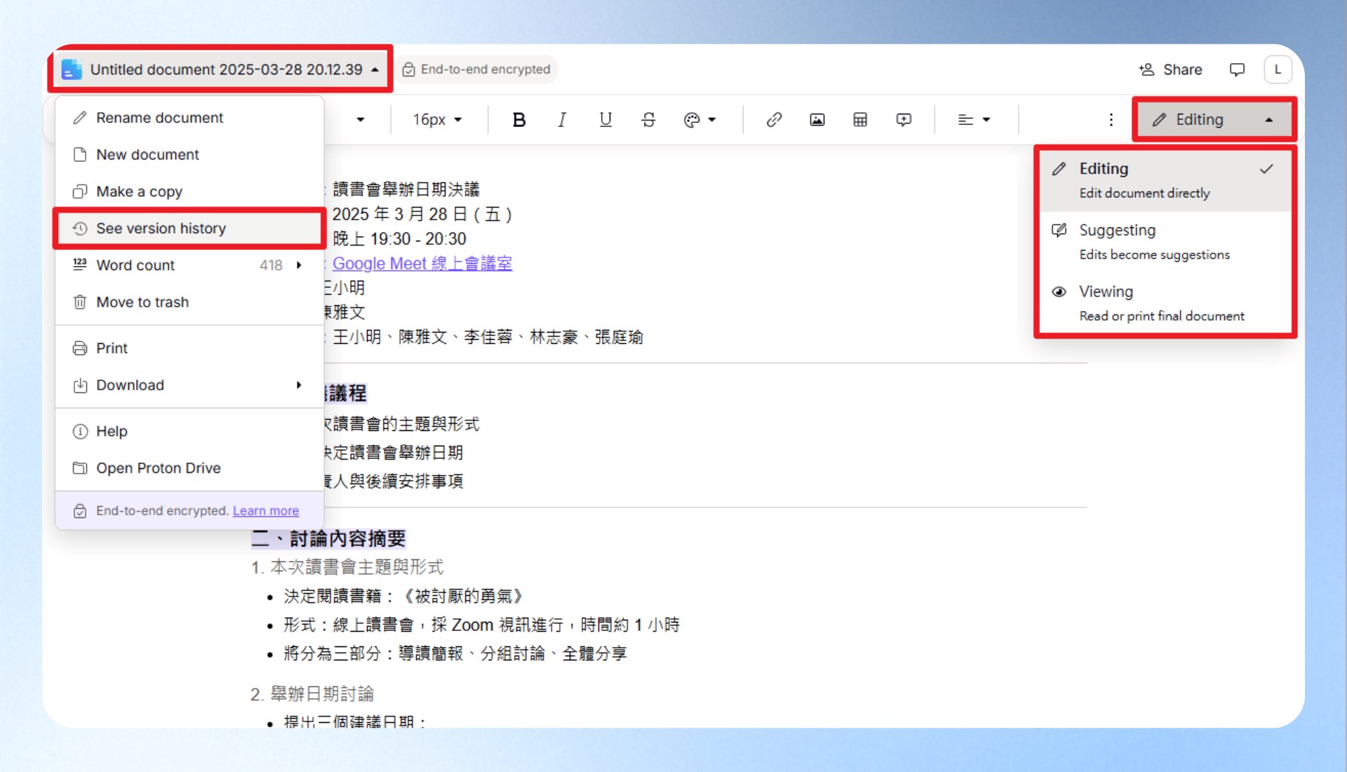Open the text color palette
The width and height of the screenshot is (1347, 772).
(699, 120)
